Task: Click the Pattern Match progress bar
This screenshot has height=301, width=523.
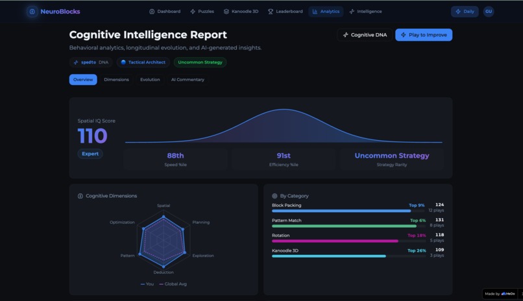Action: click(x=348, y=226)
